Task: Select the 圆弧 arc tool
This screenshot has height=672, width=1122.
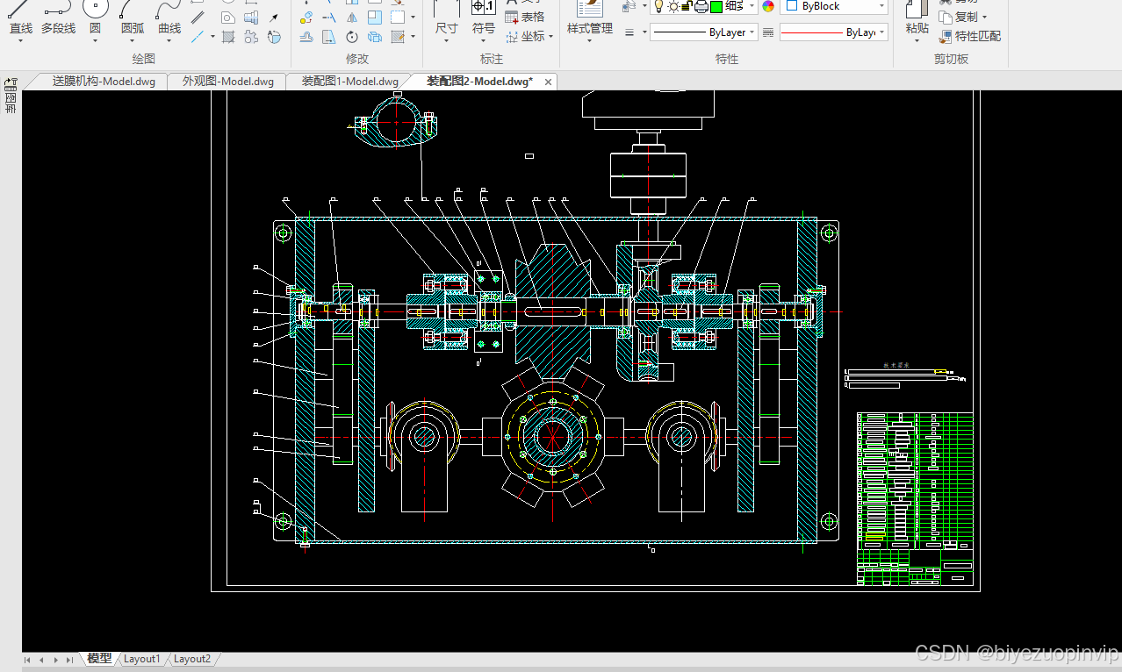Action: 133,19
